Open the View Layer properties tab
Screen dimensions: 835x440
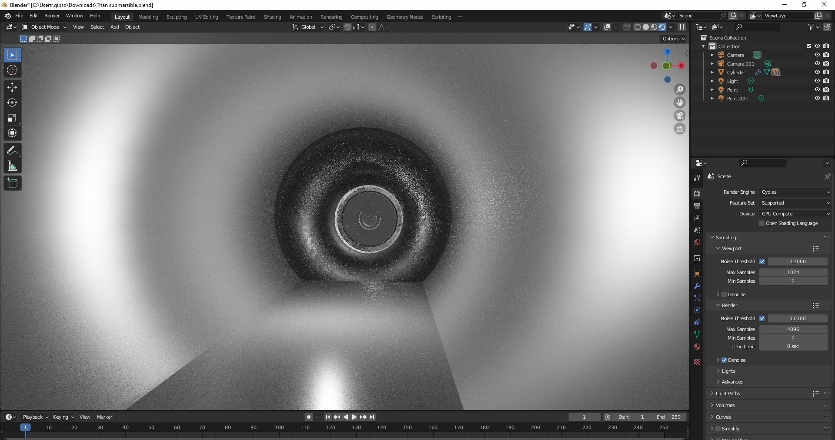pos(697,218)
